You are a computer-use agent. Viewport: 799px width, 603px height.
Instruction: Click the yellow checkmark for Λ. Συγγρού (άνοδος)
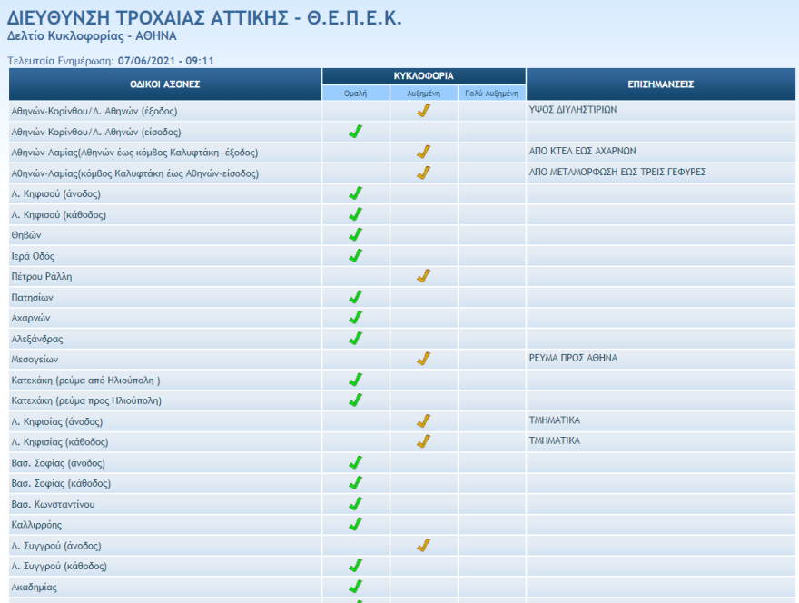point(423,546)
